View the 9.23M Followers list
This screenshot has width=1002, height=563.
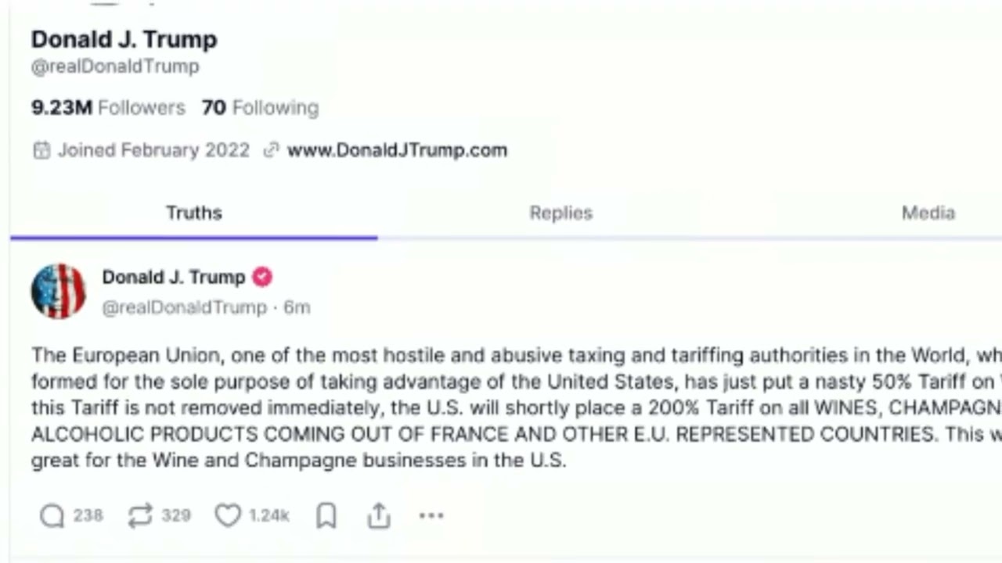(x=108, y=108)
